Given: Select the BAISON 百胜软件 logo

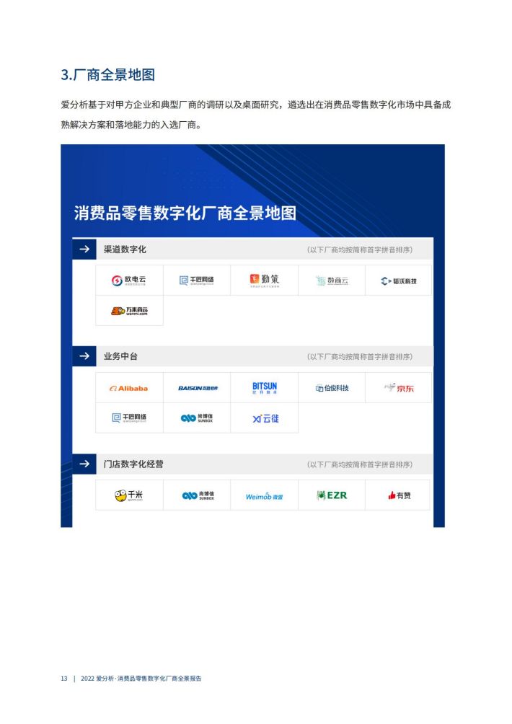Looking at the screenshot, I should pyautogui.click(x=198, y=388).
